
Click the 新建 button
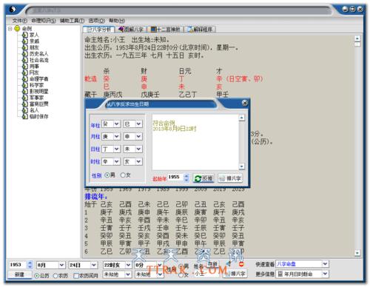click(x=20, y=274)
